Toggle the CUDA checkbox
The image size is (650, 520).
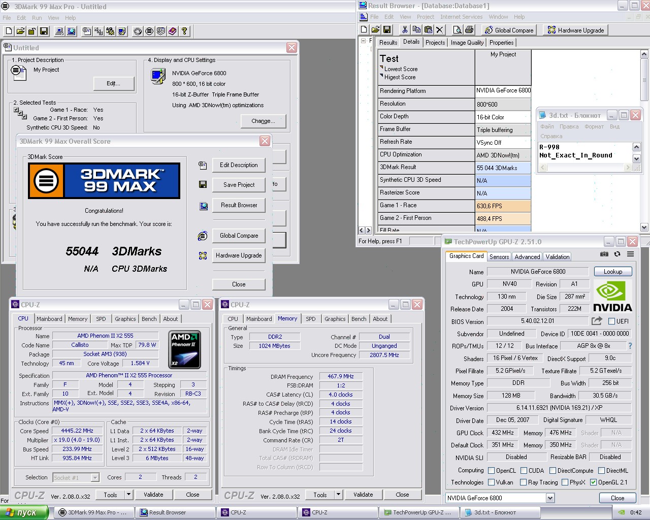point(524,471)
